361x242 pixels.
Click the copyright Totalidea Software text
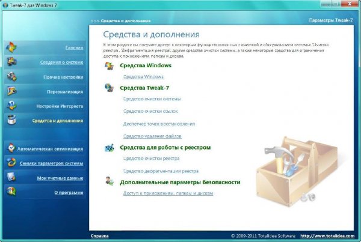(263, 236)
